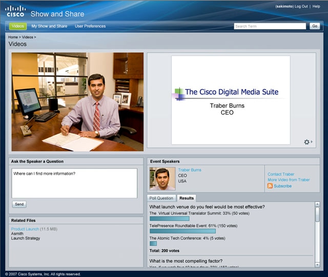Open the Product Launch related file link
The height and width of the screenshot is (277, 328).
(x=25, y=229)
